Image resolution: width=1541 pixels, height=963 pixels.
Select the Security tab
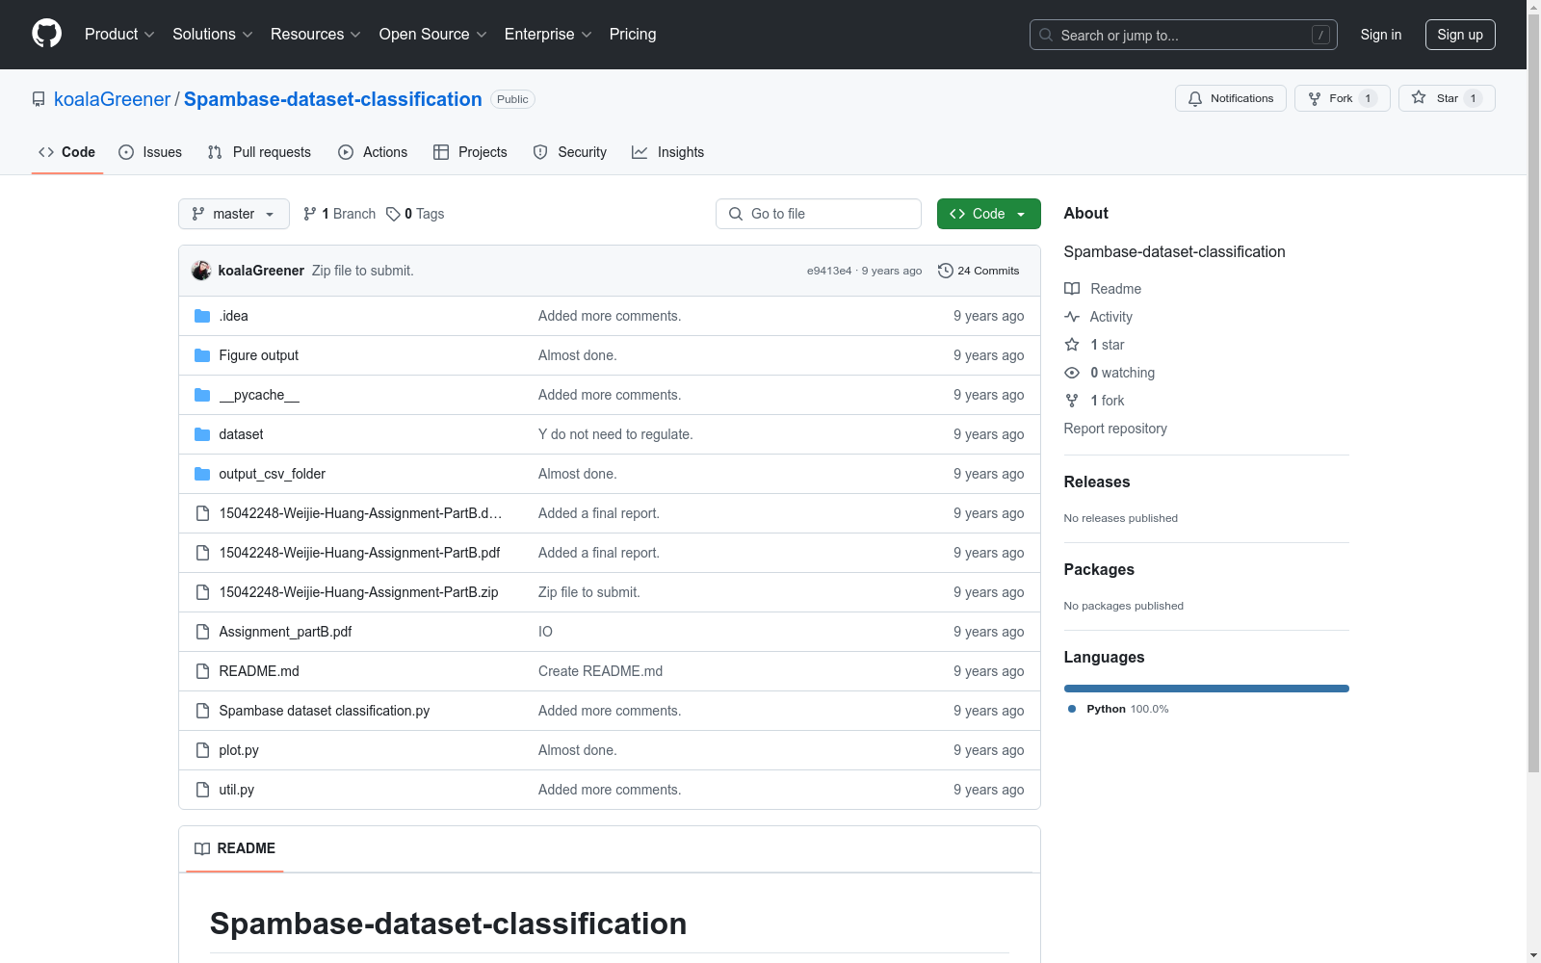click(570, 152)
